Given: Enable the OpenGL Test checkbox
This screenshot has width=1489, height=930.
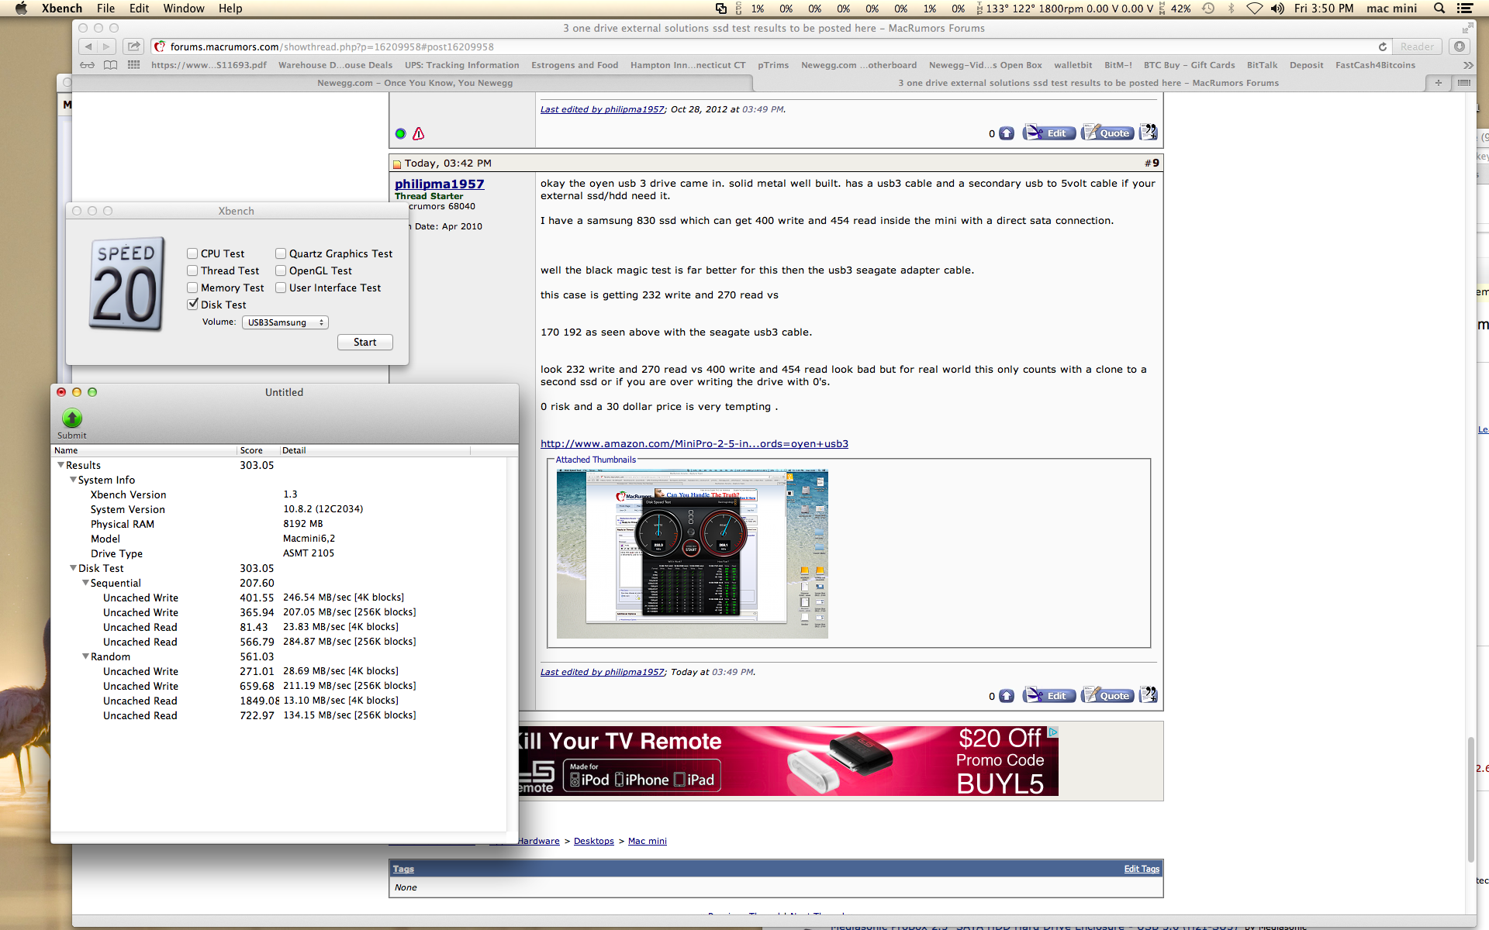Looking at the screenshot, I should (281, 270).
